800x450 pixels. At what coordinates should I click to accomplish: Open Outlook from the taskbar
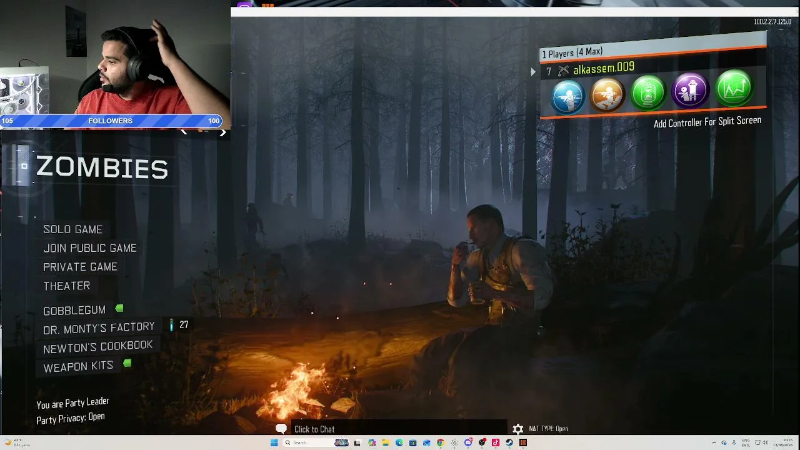(426, 442)
